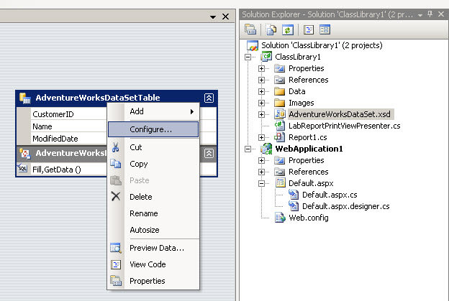Click the Default.aspx page icon
449x301 pixels.
(280, 183)
